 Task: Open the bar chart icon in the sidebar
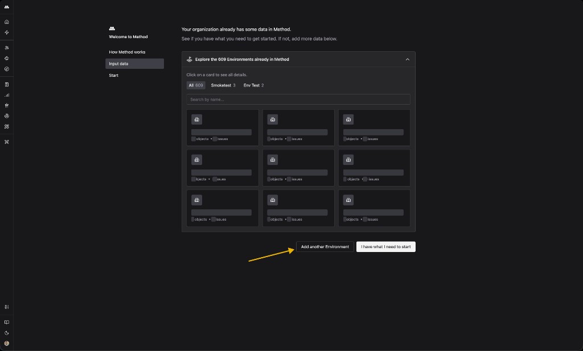click(7, 95)
